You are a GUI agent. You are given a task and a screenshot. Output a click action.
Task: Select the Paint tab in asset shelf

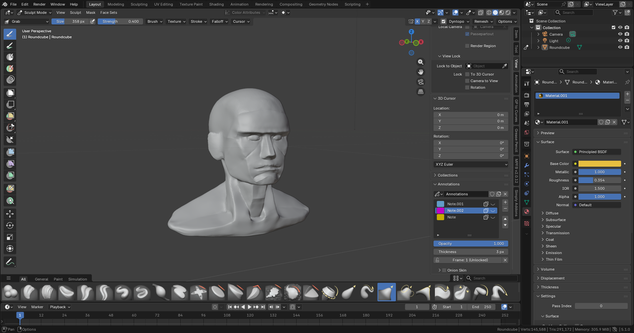click(x=58, y=279)
